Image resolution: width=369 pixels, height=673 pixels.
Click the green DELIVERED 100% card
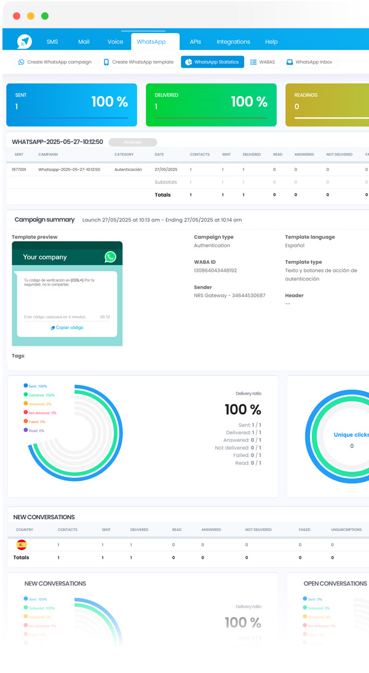tap(211, 105)
